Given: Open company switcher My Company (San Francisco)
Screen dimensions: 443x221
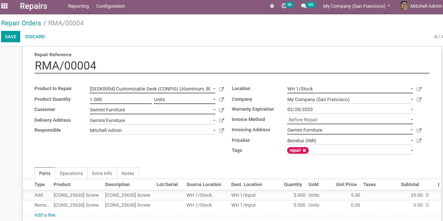Looking at the screenshot, I should pyautogui.click(x=357, y=6).
